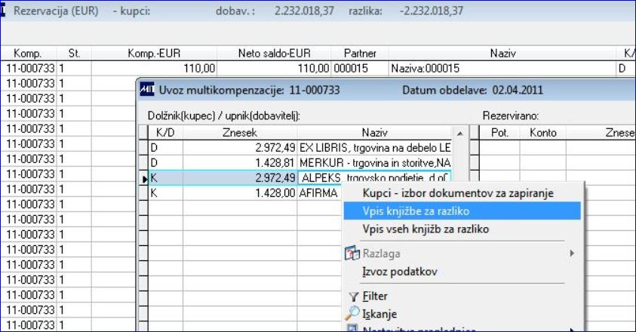The height and width of the screenshot is (332, 636).
Task: Click the row pointer arrow beside ALPEKS row
Action: tap(145, 179)
